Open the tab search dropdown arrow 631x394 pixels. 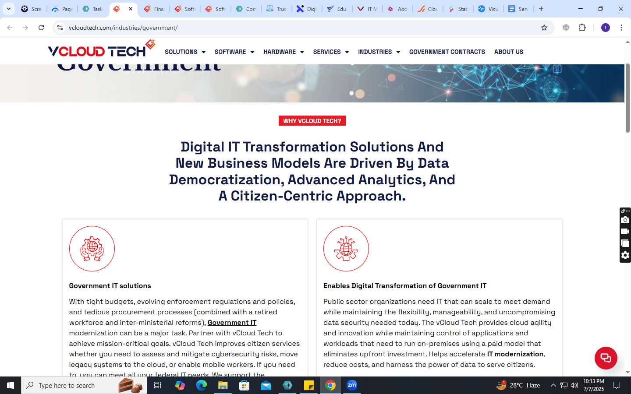(x=9, y=9)
